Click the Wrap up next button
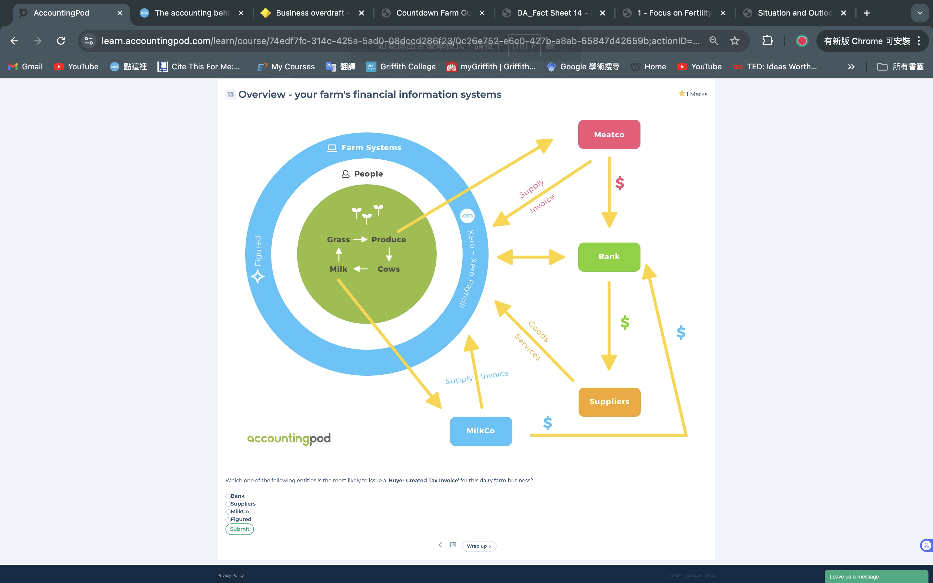Viewport: 933px width, 583px height. (x=479, y=546)
